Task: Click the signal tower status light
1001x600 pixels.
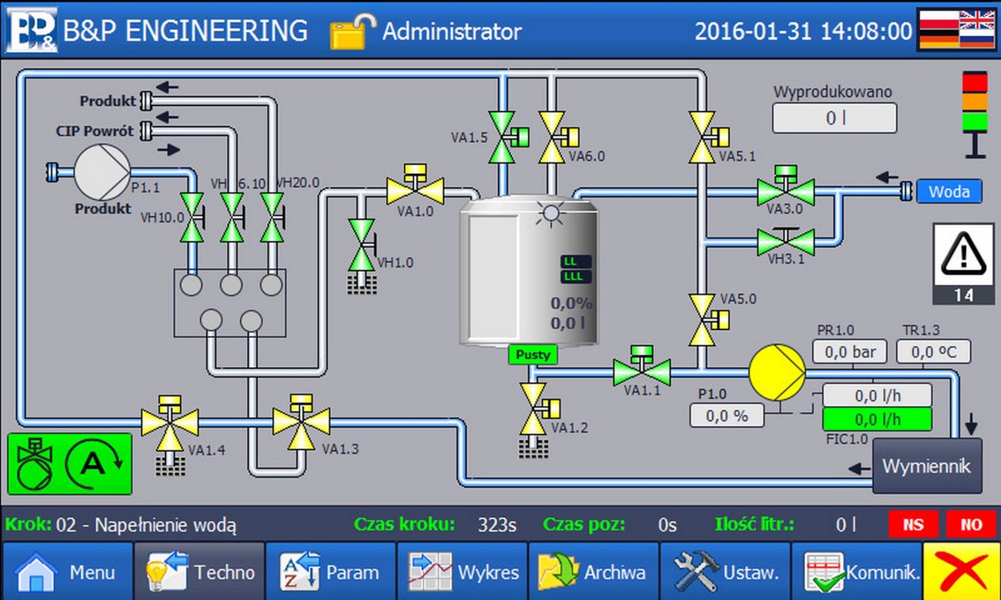Action: [975, 101]
